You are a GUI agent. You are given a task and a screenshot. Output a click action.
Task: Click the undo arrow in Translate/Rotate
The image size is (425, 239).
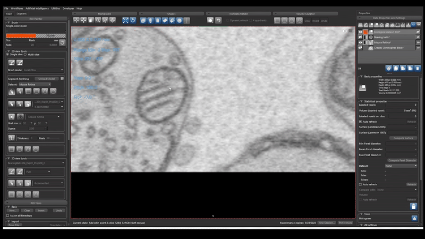pos(218,20)
